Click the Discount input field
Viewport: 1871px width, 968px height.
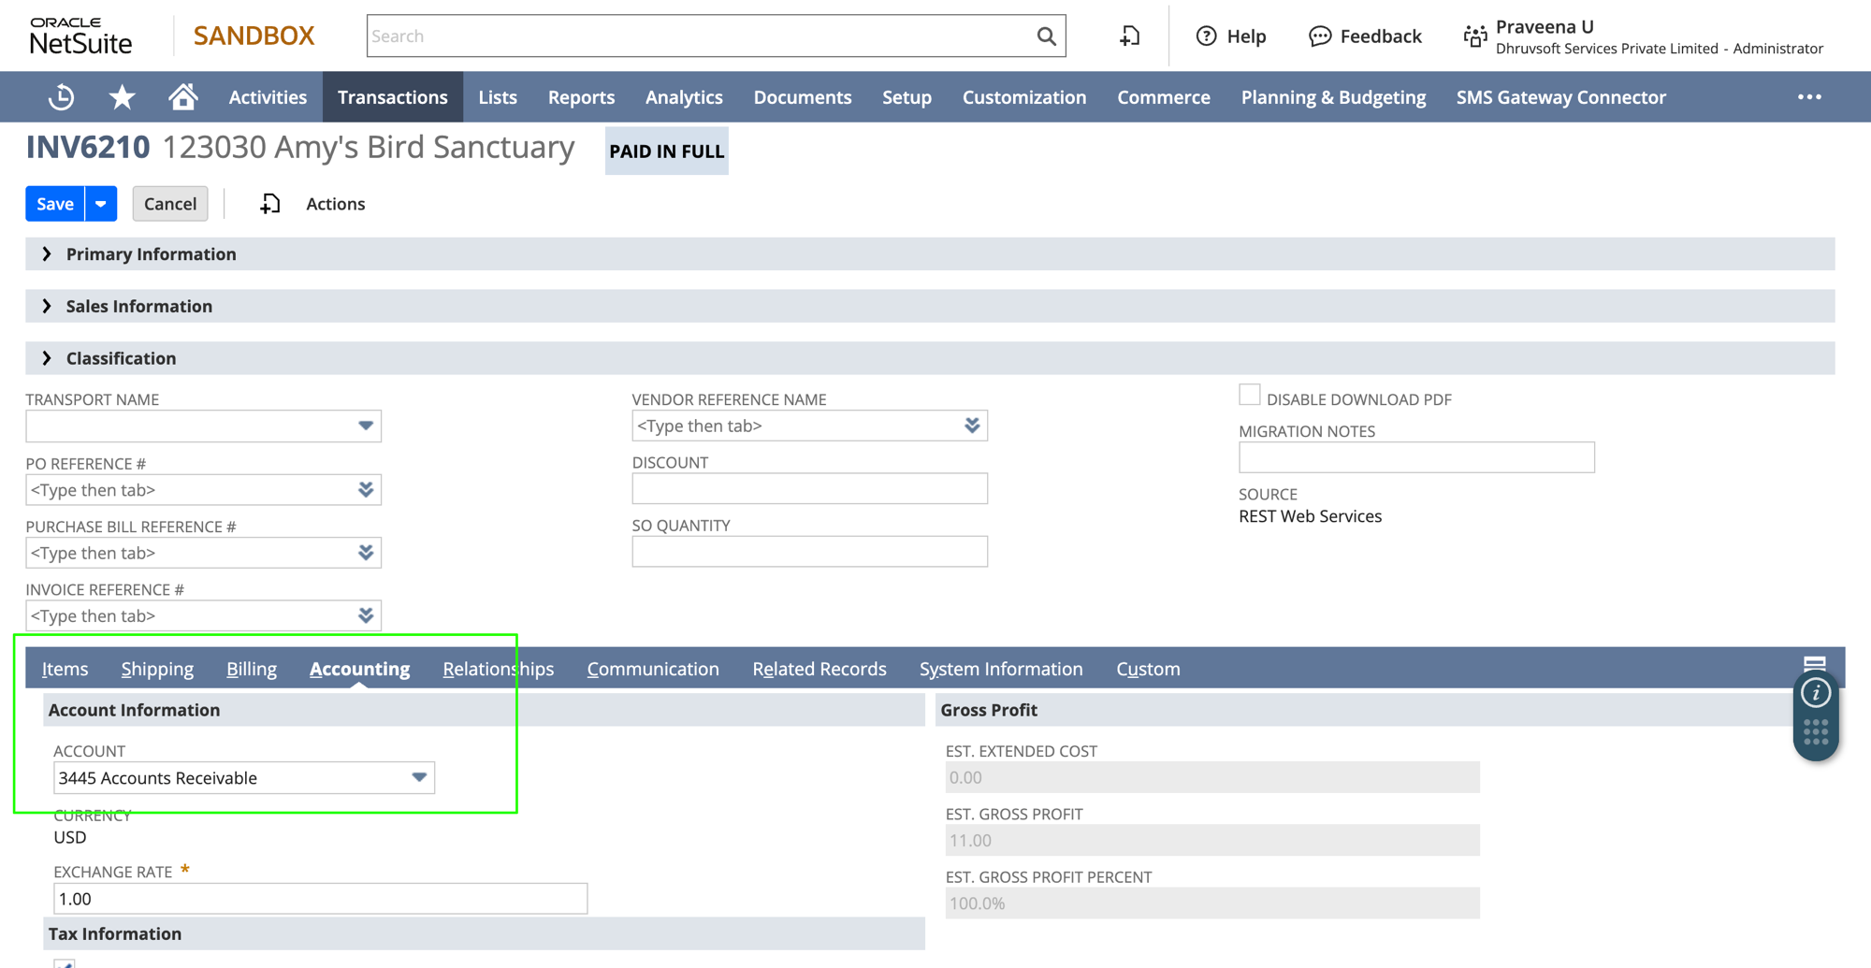click(x=809, y=488)
